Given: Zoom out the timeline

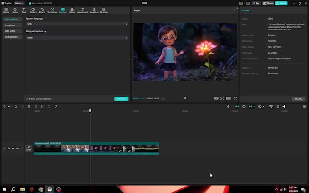Looking at the screenshot, I should pos(278,106).
